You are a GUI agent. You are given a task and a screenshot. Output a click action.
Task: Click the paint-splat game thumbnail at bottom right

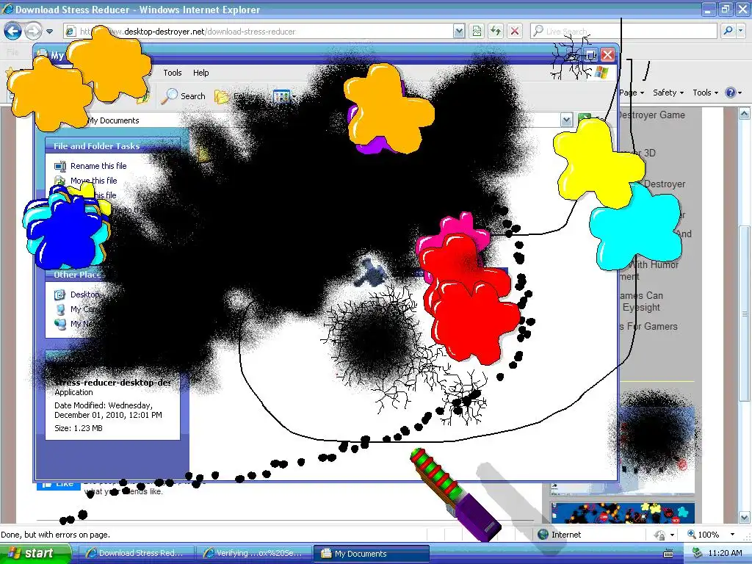click(x=623, y=513)
